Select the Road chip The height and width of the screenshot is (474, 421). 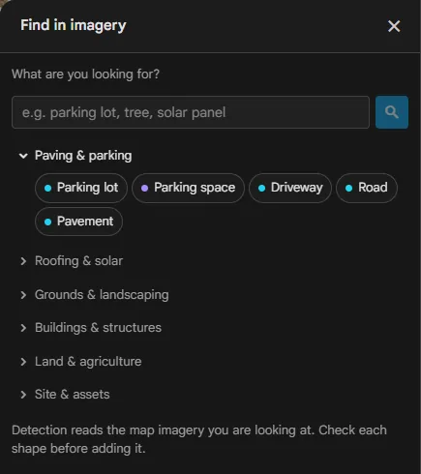point(367,188)
